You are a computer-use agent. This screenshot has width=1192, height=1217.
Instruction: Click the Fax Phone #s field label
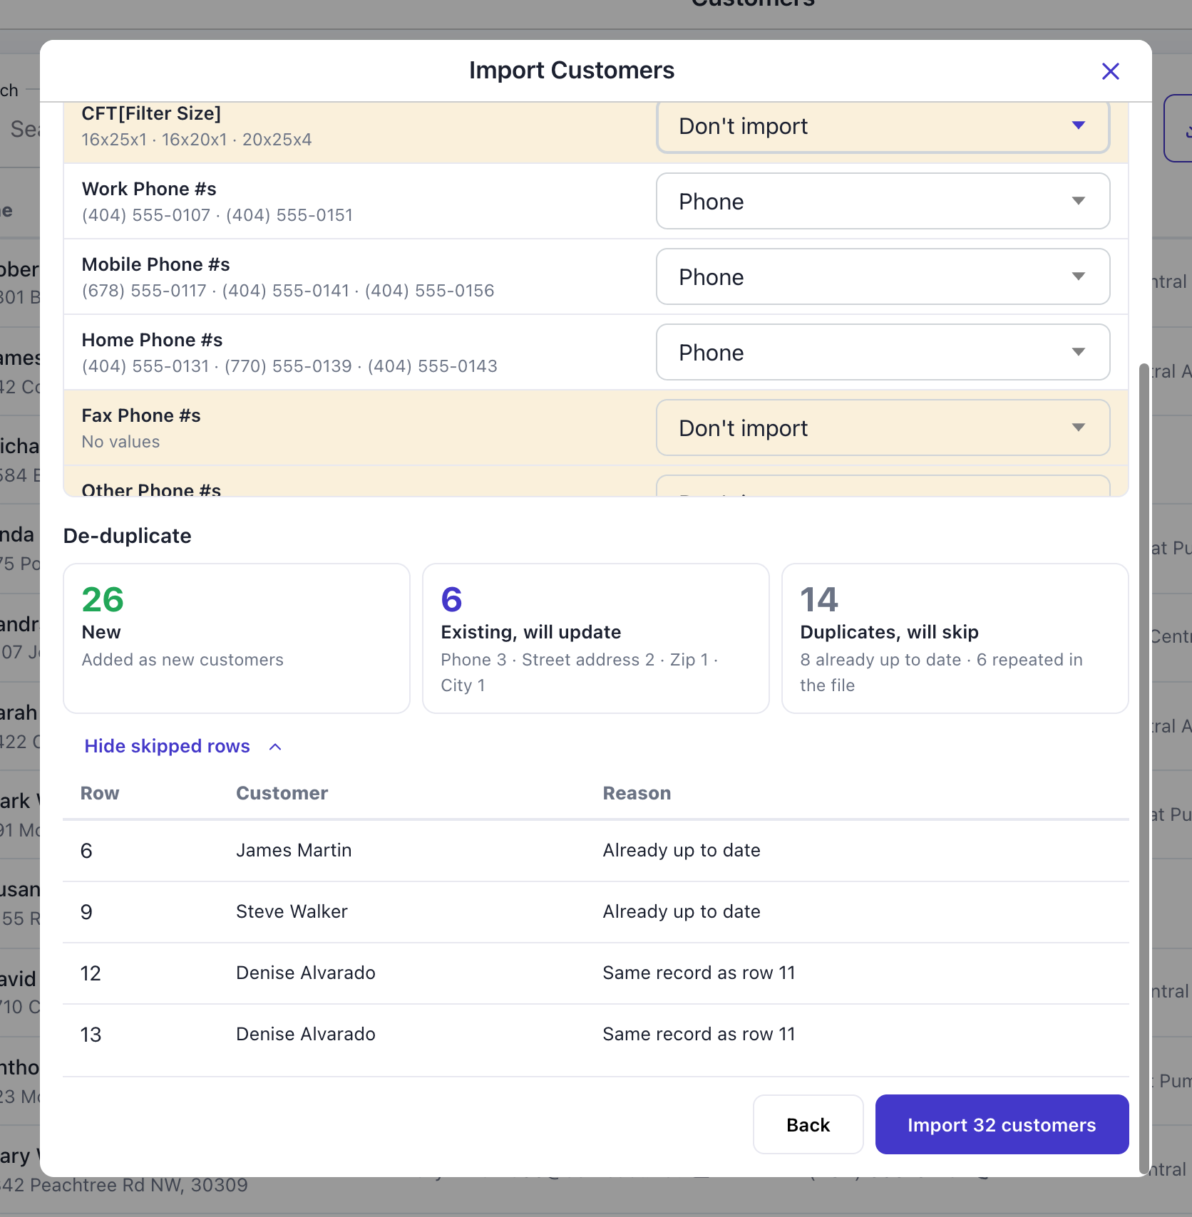(141, 415)
